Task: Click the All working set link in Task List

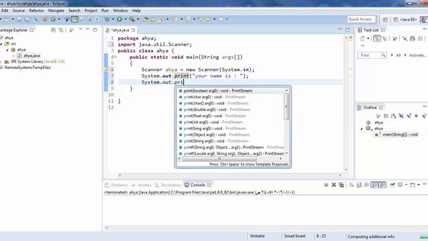Action: pos(399,55)
